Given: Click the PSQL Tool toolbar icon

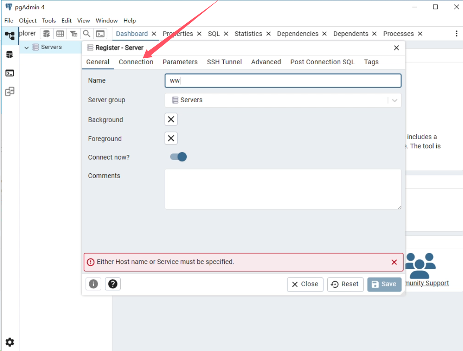Looking at the screenshot, I should [x=100, y=34].
